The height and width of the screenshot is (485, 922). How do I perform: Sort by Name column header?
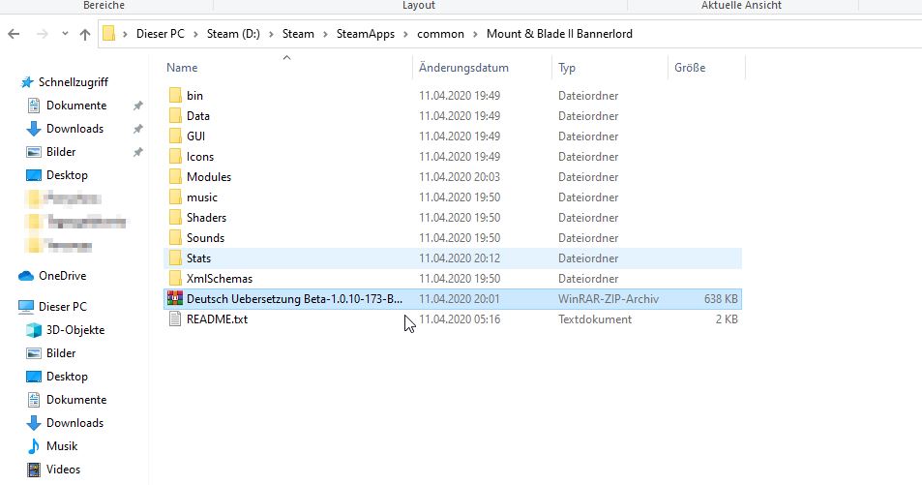pyautogui.click(x=182, y=68)
